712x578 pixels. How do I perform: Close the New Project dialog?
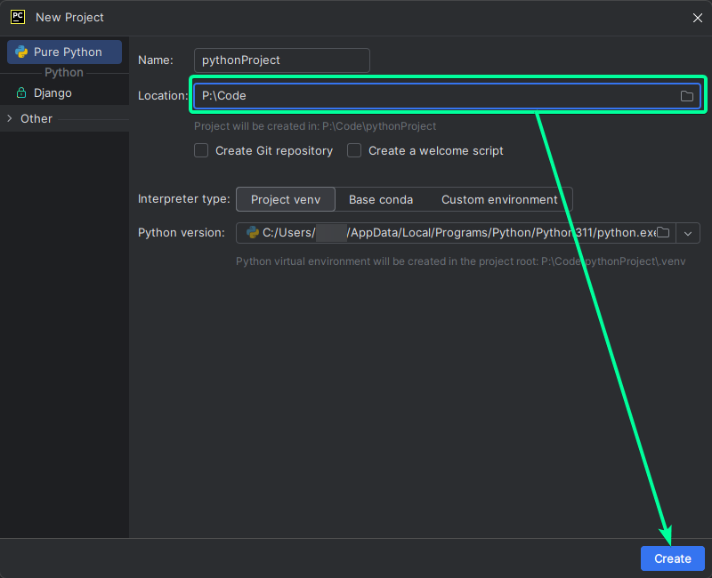(698, 18)
